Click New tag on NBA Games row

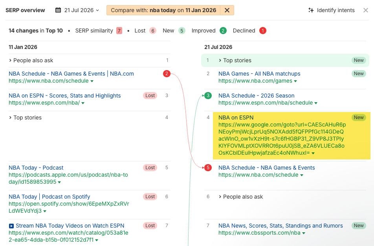coord(359,74)
